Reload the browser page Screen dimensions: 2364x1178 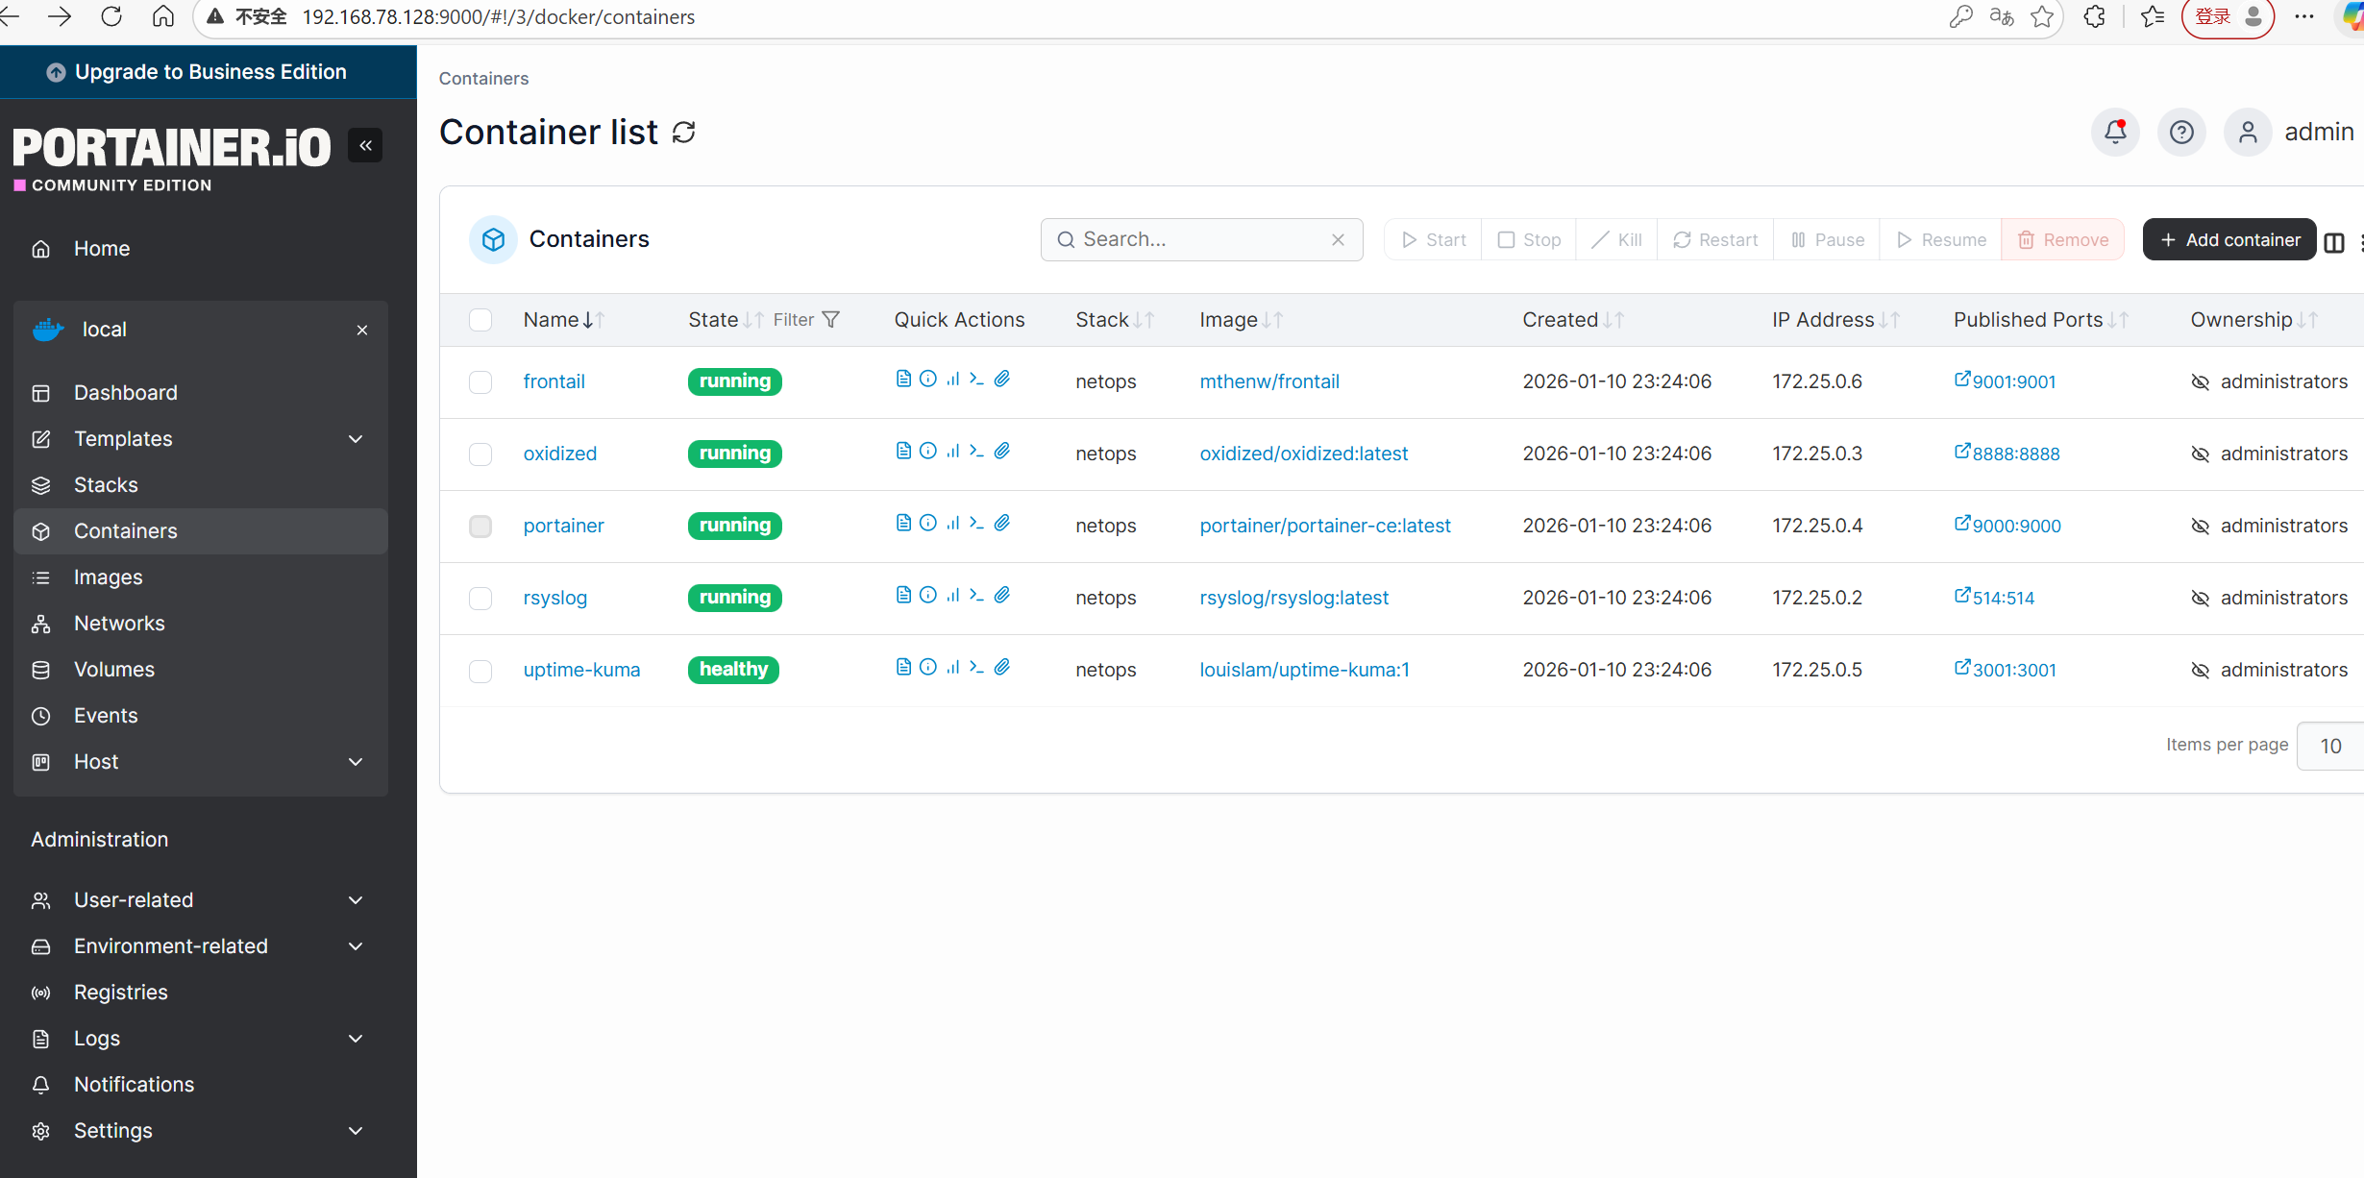111,17
